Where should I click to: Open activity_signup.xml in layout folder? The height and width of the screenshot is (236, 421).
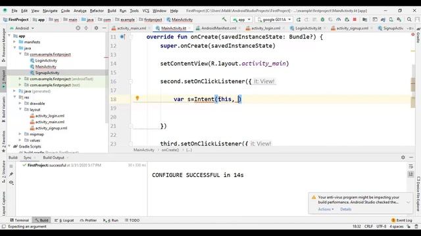[x=51, y=128]
